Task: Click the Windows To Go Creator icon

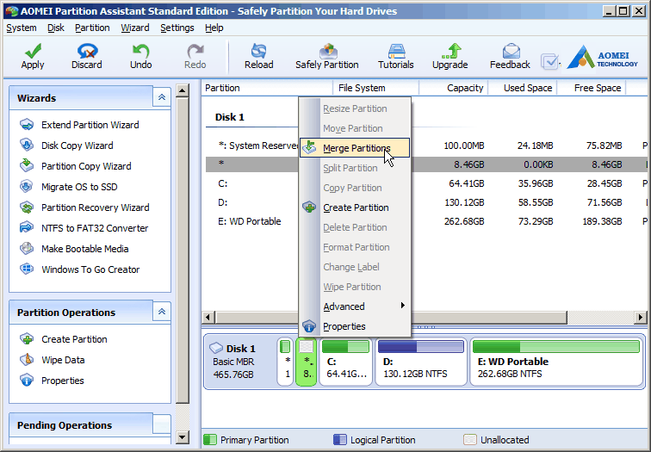Action: [x=27, y=269]
